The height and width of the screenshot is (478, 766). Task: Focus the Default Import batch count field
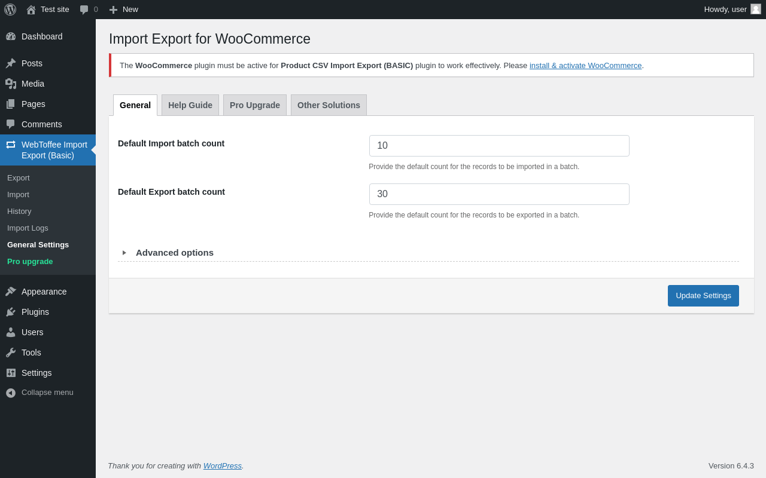point(499,146)
